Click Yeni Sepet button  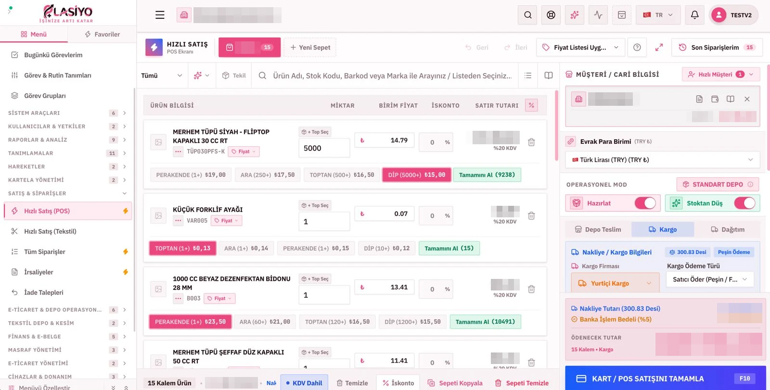[x=310, y=47]
